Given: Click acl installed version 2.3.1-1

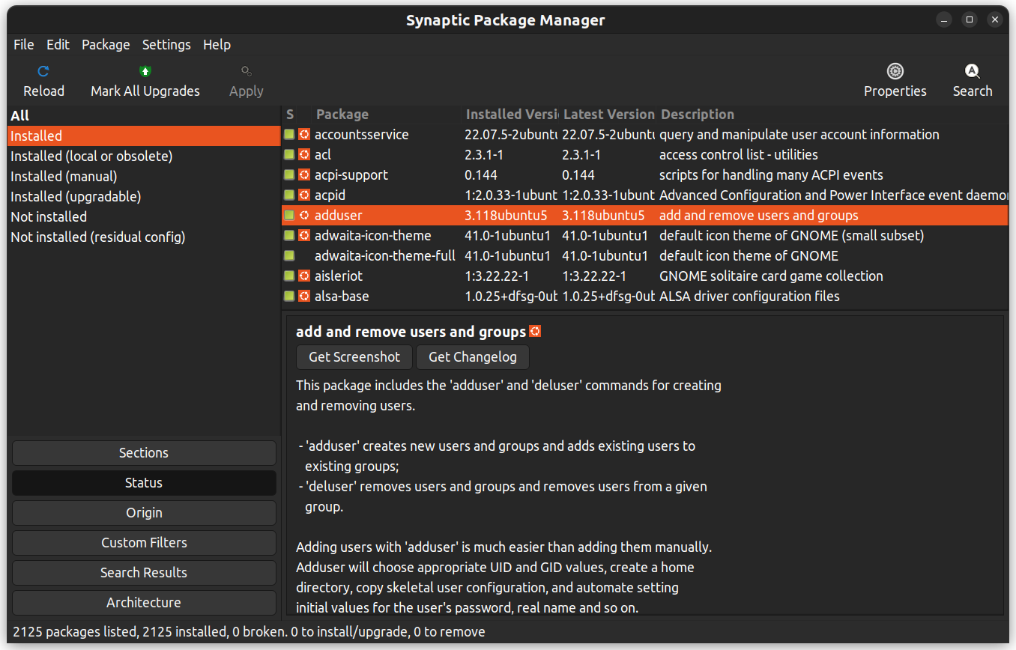Looking at the screenshot, I should (484, 155).
